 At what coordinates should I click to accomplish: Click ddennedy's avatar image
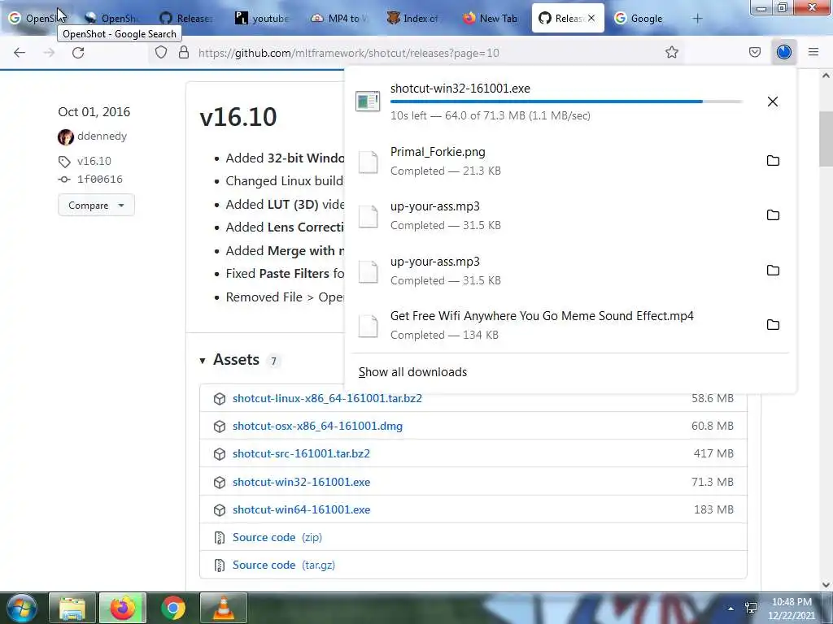(x=66, y=136)
